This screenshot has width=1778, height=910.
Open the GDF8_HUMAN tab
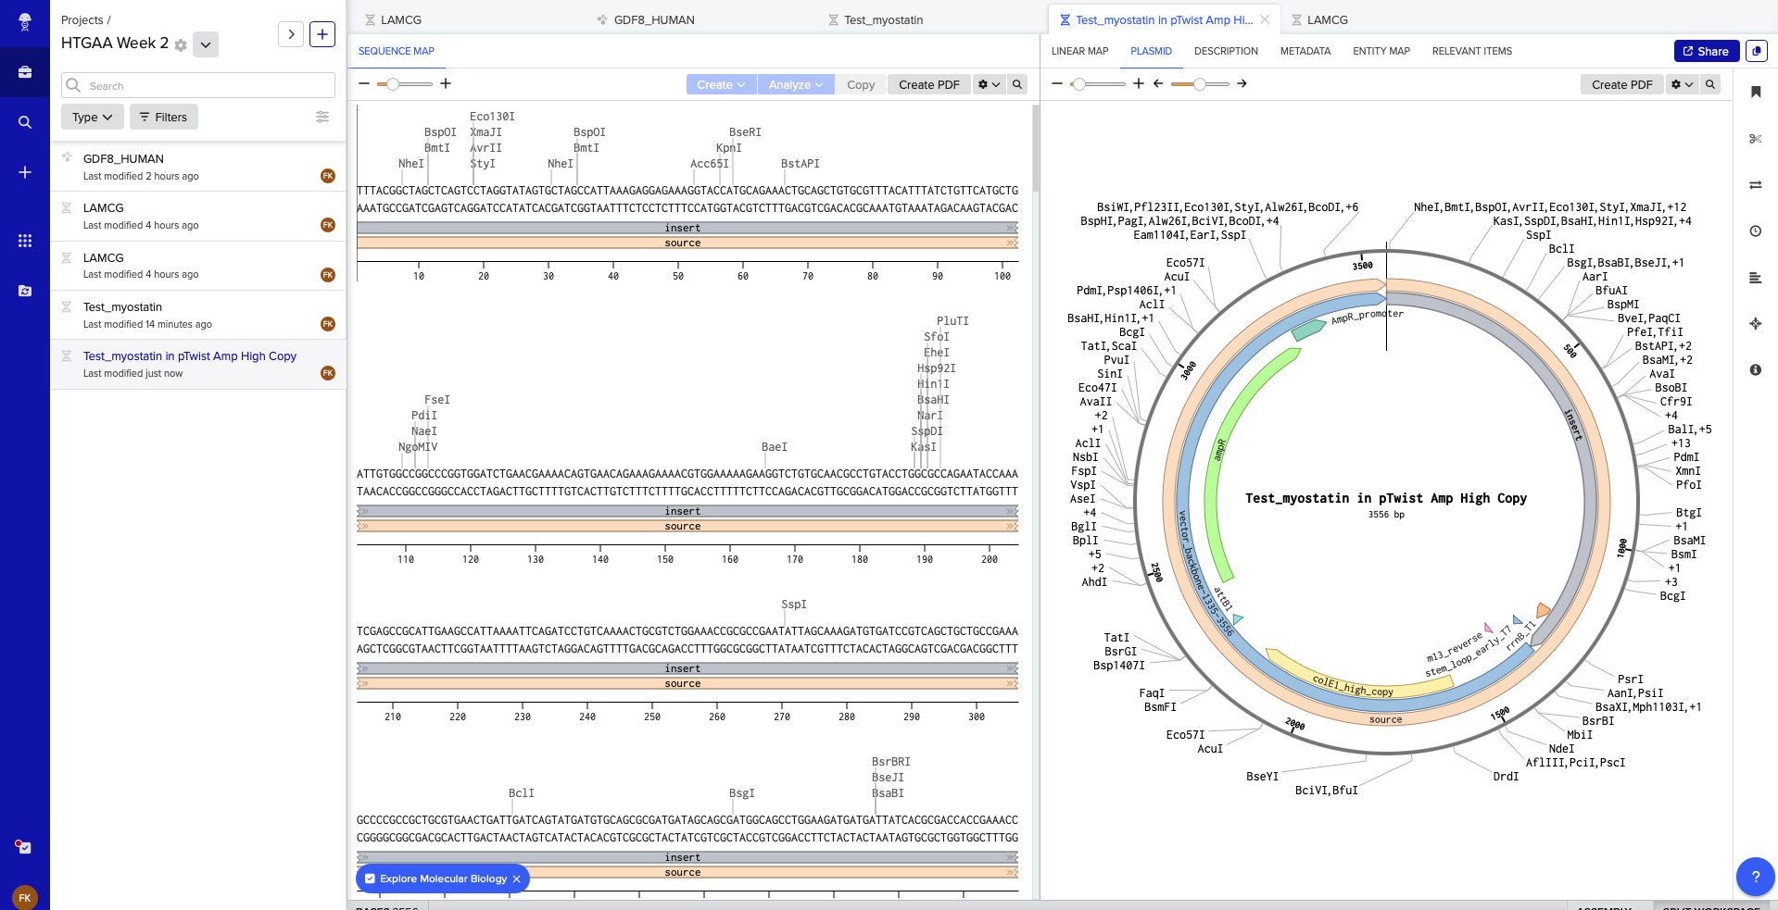click(653, 19)
